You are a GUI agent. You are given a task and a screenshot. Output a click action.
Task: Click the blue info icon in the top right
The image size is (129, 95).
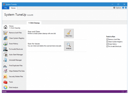[x=123, y=8]
